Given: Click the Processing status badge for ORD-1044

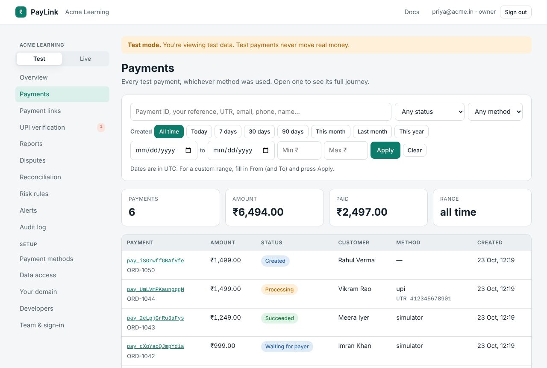Looking at the screenshot, I should [279, 290].
